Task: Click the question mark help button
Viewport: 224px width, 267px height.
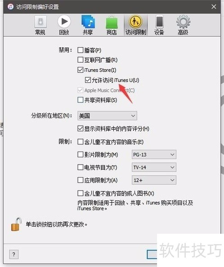Action: tap(13, 254)
